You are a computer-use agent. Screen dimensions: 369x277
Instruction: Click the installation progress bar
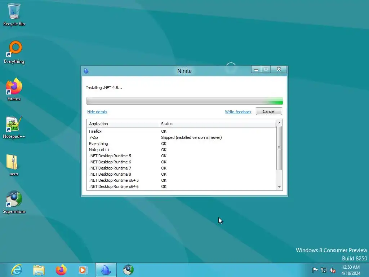(x=184, y=101)
